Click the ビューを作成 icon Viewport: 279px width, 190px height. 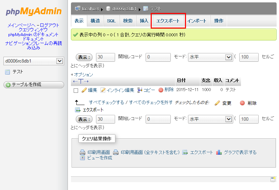82,158
